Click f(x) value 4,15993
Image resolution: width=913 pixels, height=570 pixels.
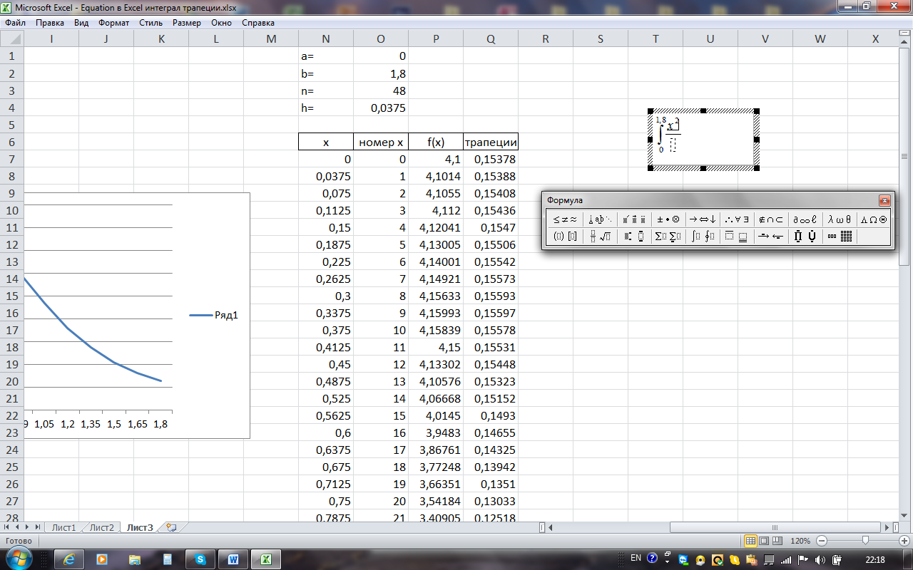436,313
